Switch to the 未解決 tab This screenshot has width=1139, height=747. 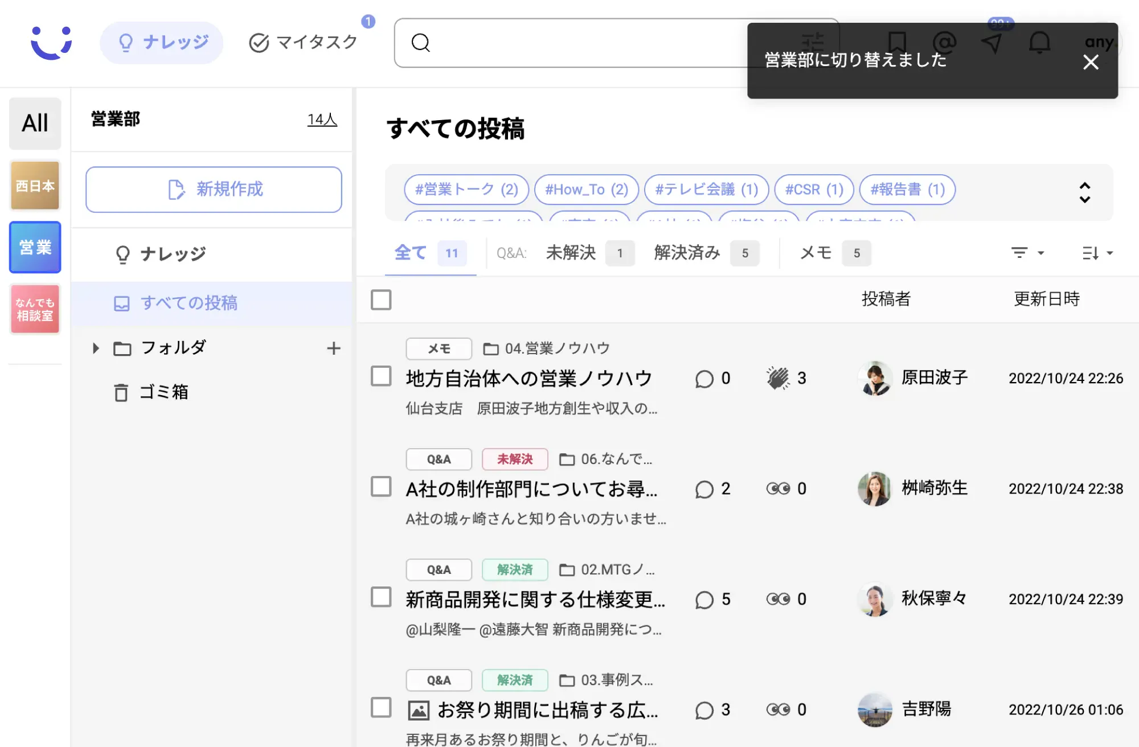(x=571, y=253)
